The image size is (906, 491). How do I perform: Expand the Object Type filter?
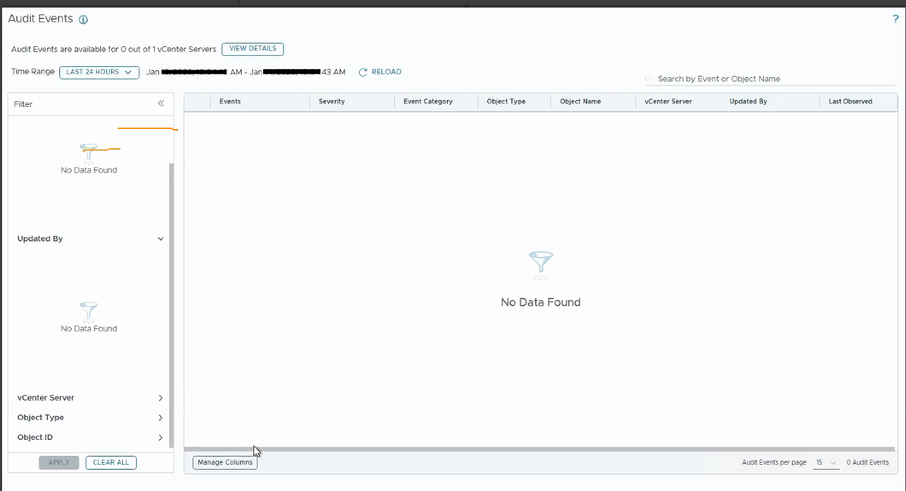pyautogui.click(x=160, y=418)
